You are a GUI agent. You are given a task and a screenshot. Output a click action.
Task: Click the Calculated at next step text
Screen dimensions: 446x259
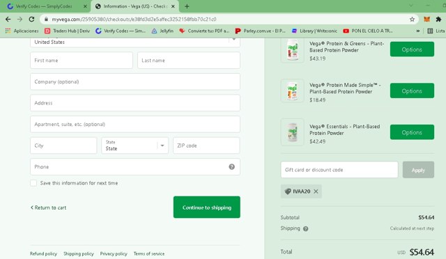click(412, 228)
